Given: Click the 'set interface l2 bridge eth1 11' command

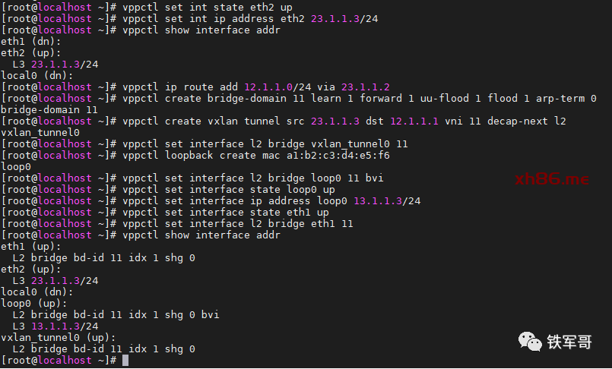Looking at the screenshot, I should click(x=259, y=223).
